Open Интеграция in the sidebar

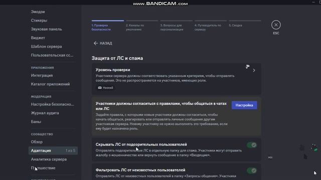42,75
